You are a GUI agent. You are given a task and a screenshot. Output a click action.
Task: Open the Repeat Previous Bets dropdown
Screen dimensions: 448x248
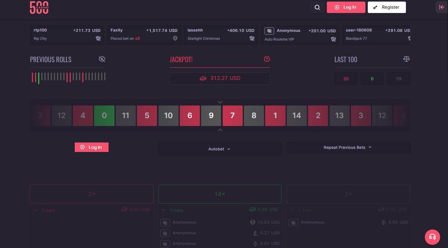coord(348,147)
